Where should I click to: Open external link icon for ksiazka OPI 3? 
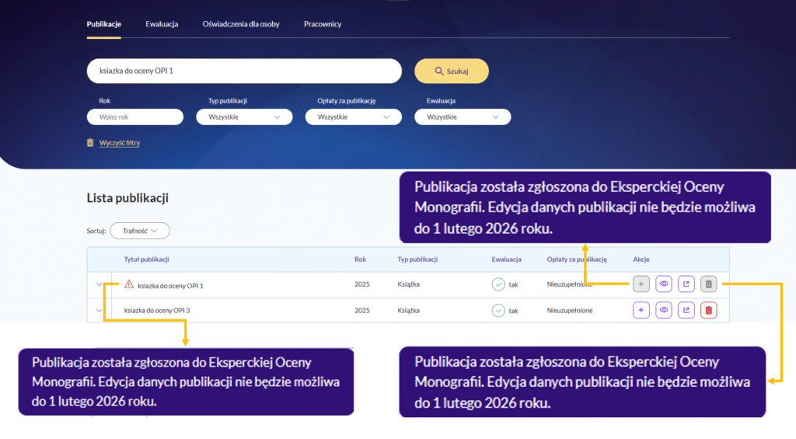pos(686,311)
